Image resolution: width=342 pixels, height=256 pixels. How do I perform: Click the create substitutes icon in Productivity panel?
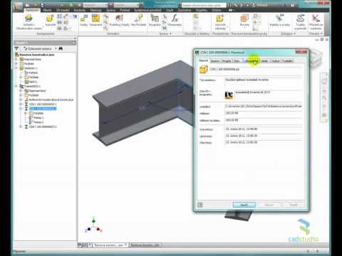coord(220,18)
